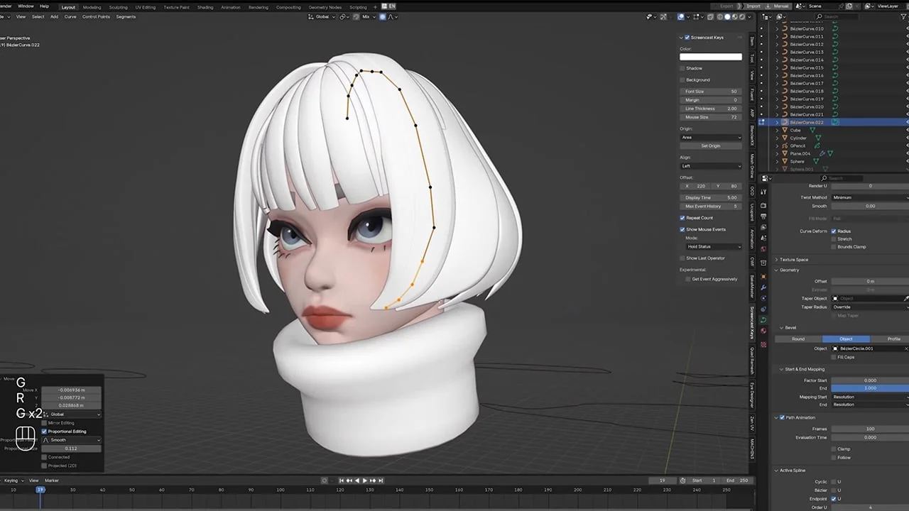Toggle proportional editing in the viewport header
This screenshot has height=511, width=909.
tap(381, 16)
